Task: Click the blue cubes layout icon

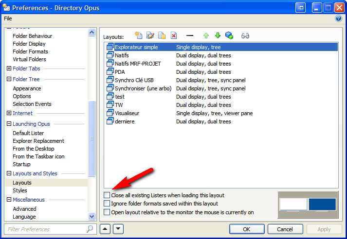Action: [229, 35]
